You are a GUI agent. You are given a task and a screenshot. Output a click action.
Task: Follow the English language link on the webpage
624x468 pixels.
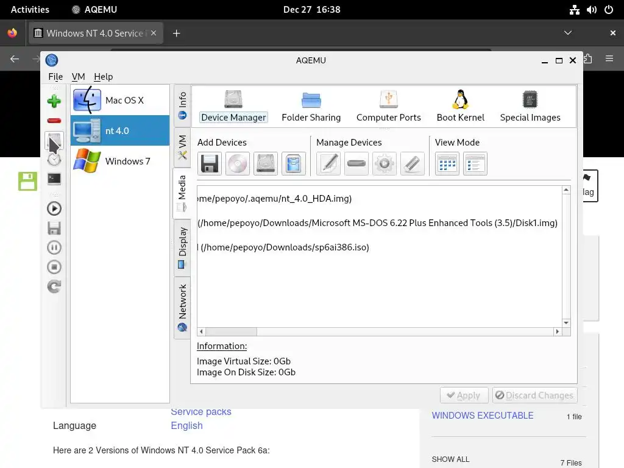click(x=186, y=425)
